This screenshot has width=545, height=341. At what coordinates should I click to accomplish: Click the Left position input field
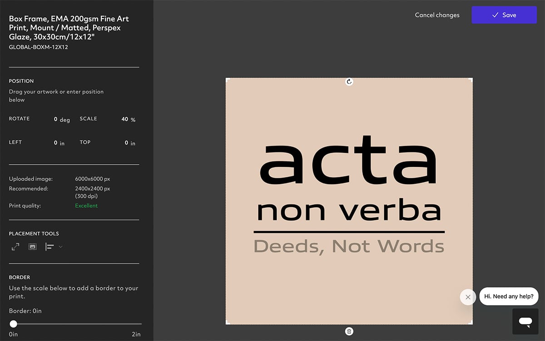point(55,143)
